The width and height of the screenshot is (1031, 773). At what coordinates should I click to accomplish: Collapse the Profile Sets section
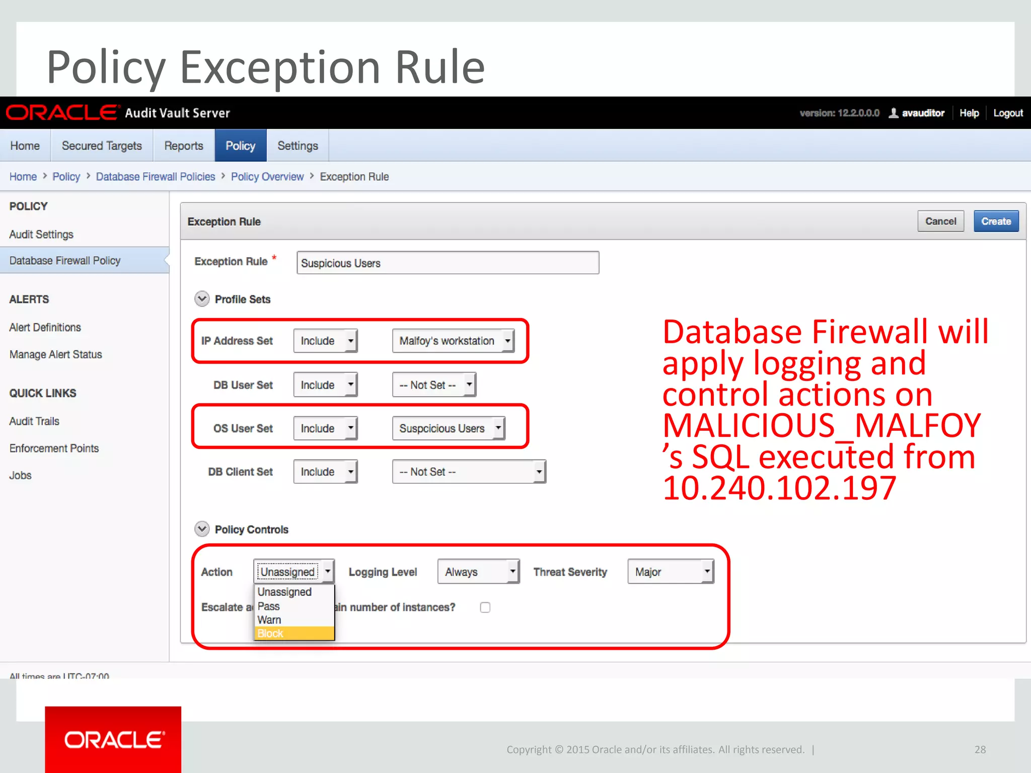(202, 299)
